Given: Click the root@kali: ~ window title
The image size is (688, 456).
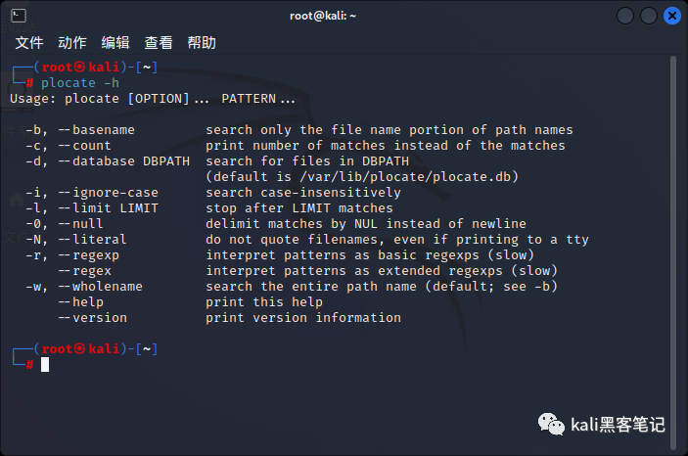Looking at the screenshot, I should (323, 16).
